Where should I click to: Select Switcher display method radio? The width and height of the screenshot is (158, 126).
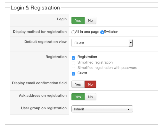tap(102, 32)
